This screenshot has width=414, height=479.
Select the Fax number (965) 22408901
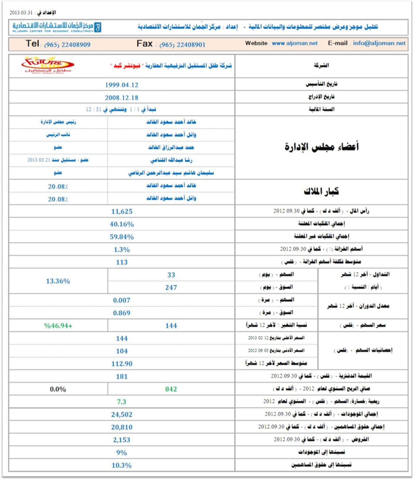(x=182, y=45)
